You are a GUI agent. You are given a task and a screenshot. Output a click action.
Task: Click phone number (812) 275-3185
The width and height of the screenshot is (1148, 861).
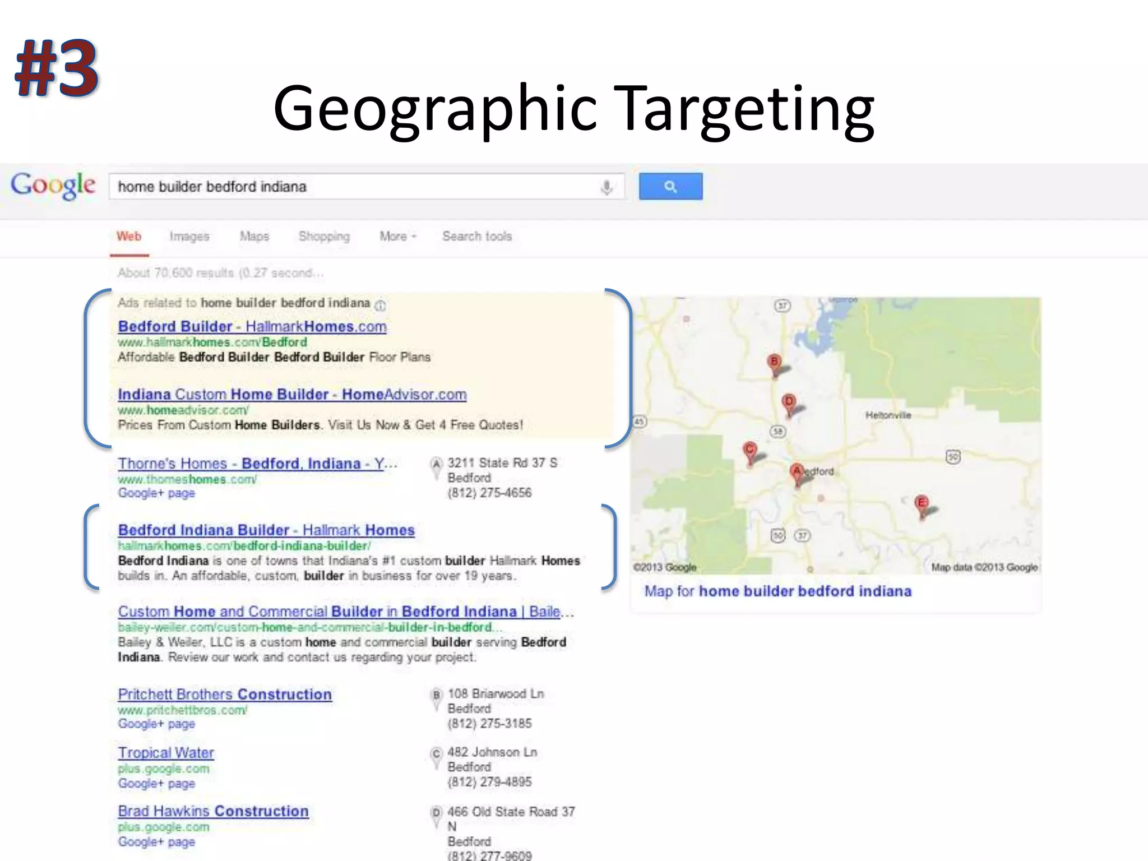tap(489, 724)
